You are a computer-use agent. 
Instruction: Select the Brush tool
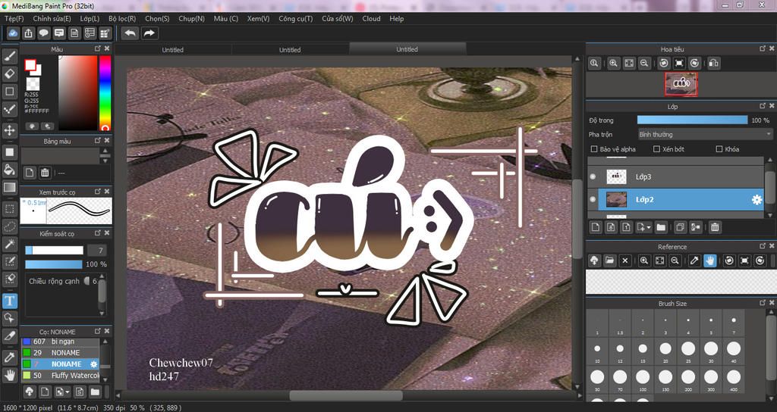click(9, 57)
